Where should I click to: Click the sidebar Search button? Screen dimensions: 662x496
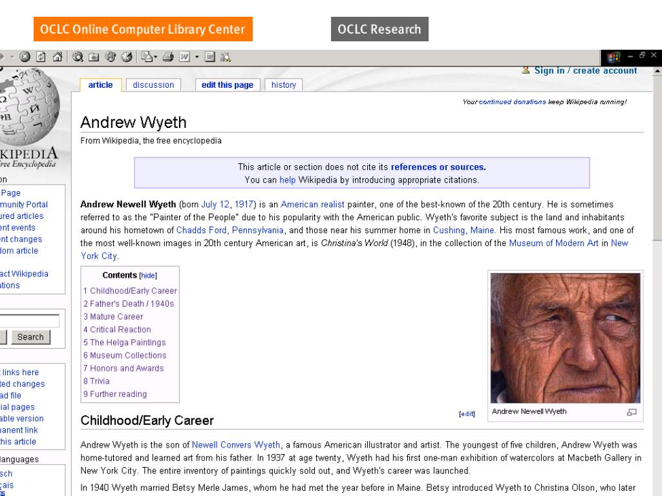click(30, 337)
